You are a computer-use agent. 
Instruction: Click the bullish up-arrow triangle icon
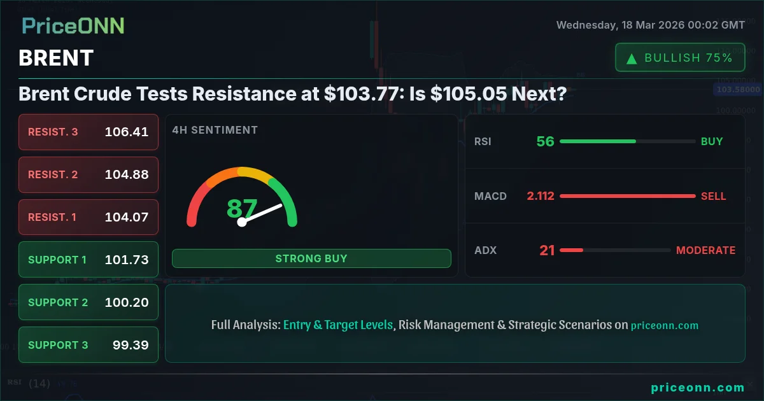(632, 59)
